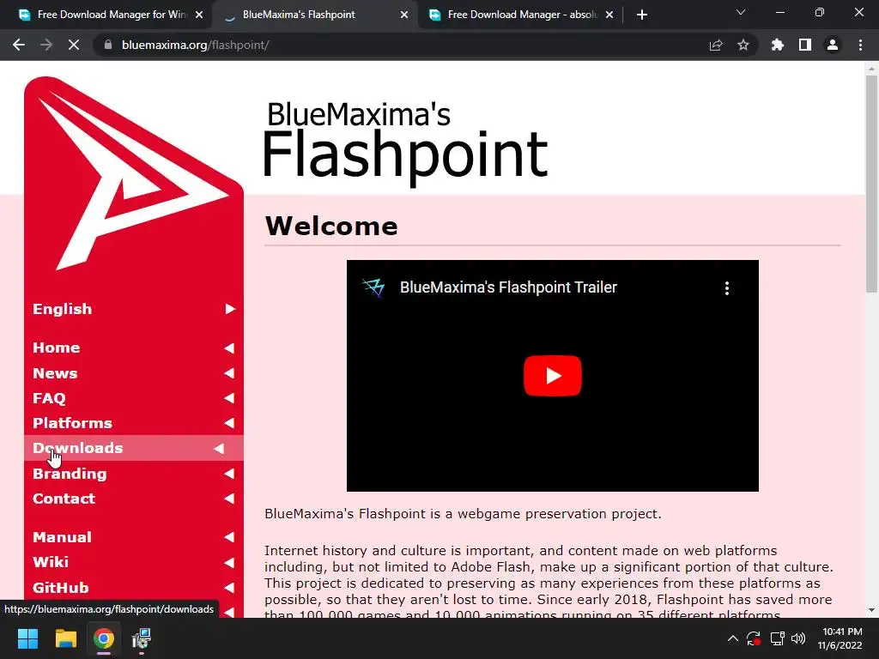Open the Chrome profile avatar icon
The height and width of the screenshot is (659, 879).
pyautogui.click(x=833, y=45)
